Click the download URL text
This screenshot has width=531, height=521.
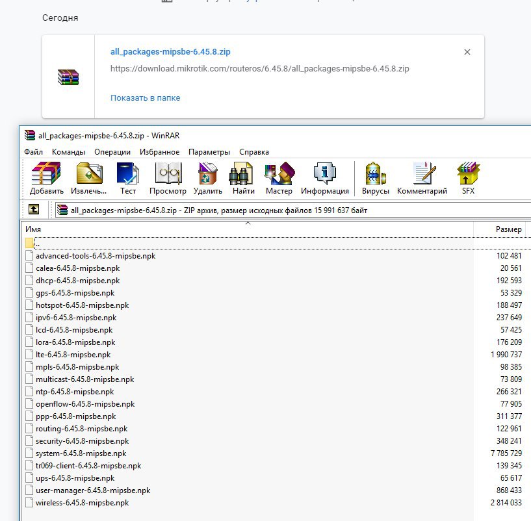tap(260, 69)
